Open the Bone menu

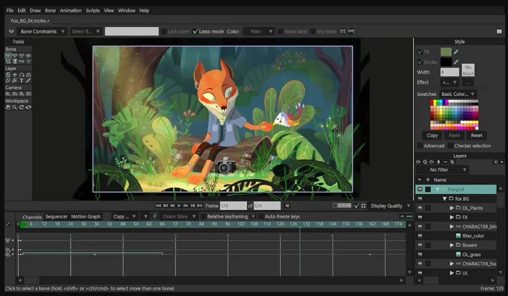(x=50, y=10)
